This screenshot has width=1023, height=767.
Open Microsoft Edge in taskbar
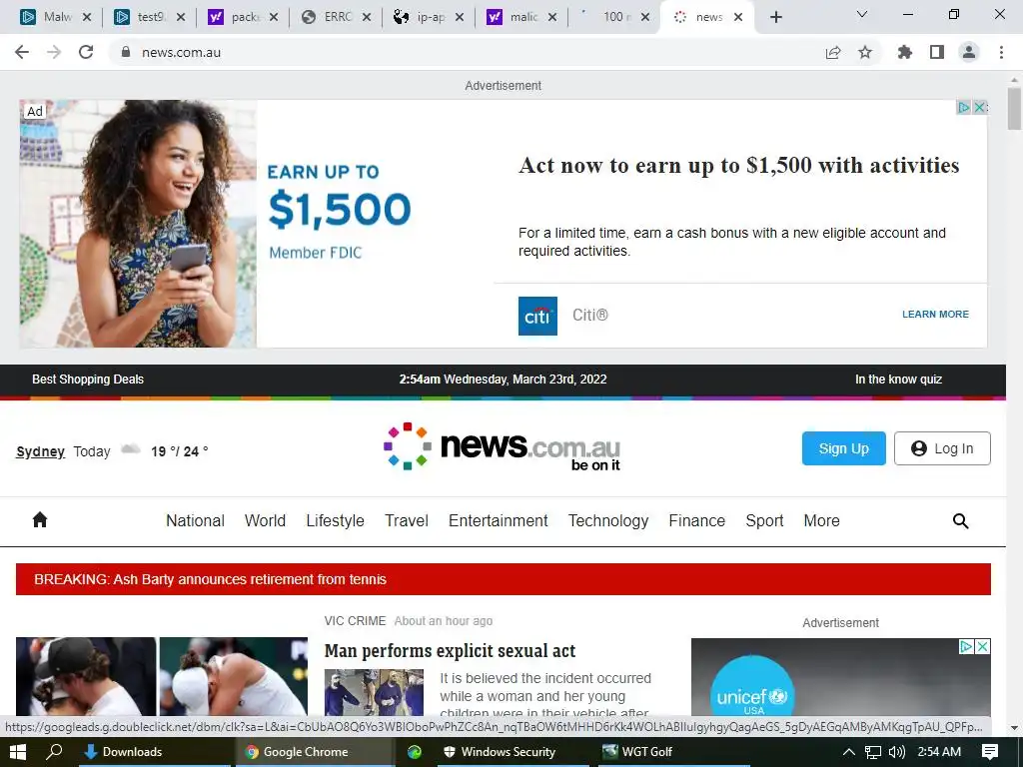[415, 752]
